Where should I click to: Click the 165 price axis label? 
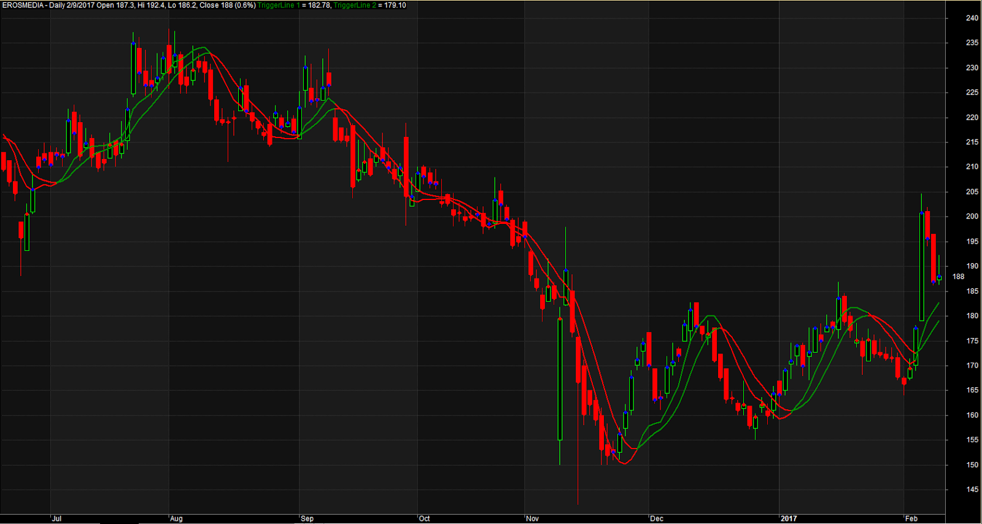(972, 390)
